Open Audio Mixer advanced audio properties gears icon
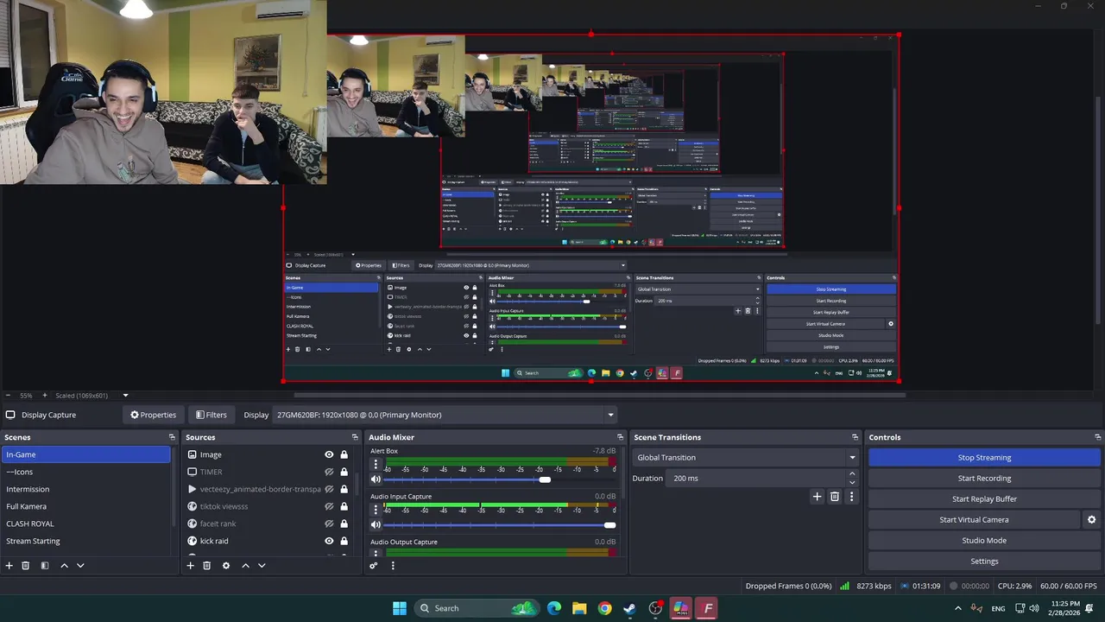The image size is (1105, 622). [374, 566]
